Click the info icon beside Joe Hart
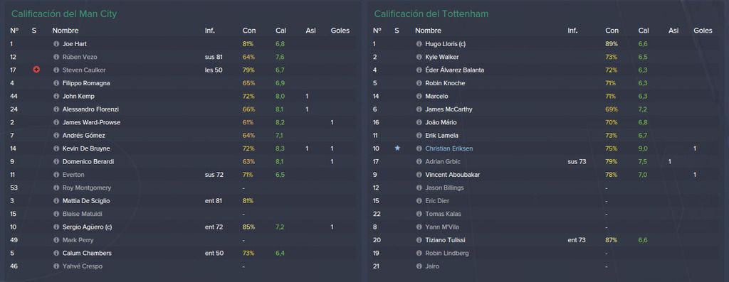 (56, 44)
